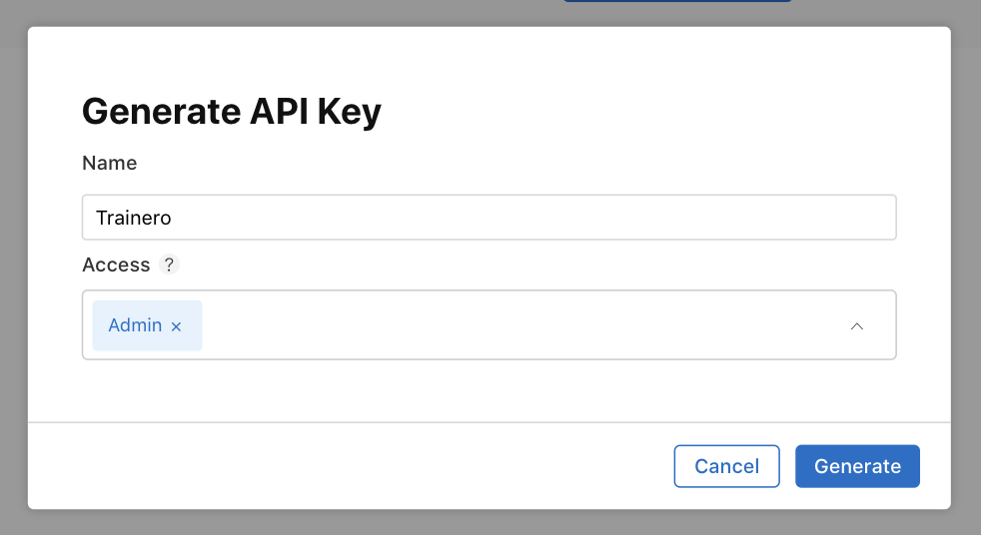This screenshot has height=535, width=981.
Task: Cancel the API key dialog
Action: point(726,466)
